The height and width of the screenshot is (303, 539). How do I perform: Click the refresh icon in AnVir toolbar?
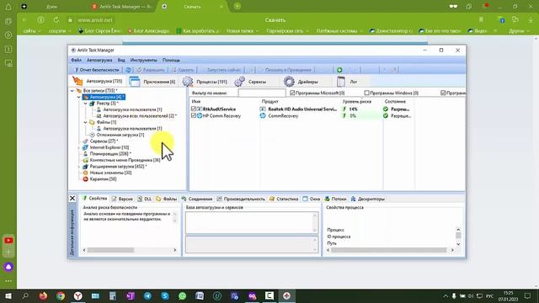[128, 70]
